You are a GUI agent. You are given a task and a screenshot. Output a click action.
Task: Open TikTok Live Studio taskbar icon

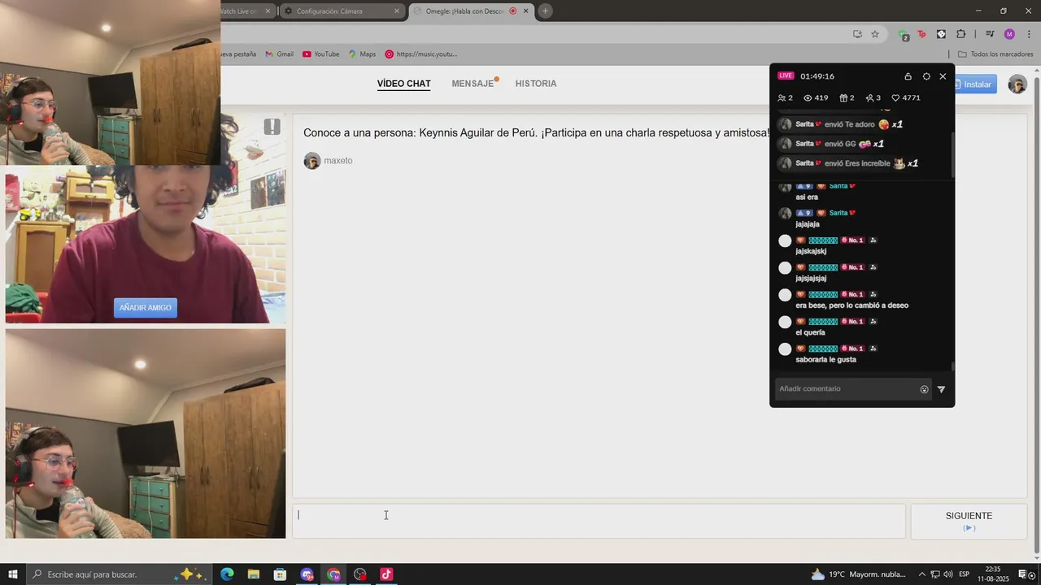tap(386, 574)
